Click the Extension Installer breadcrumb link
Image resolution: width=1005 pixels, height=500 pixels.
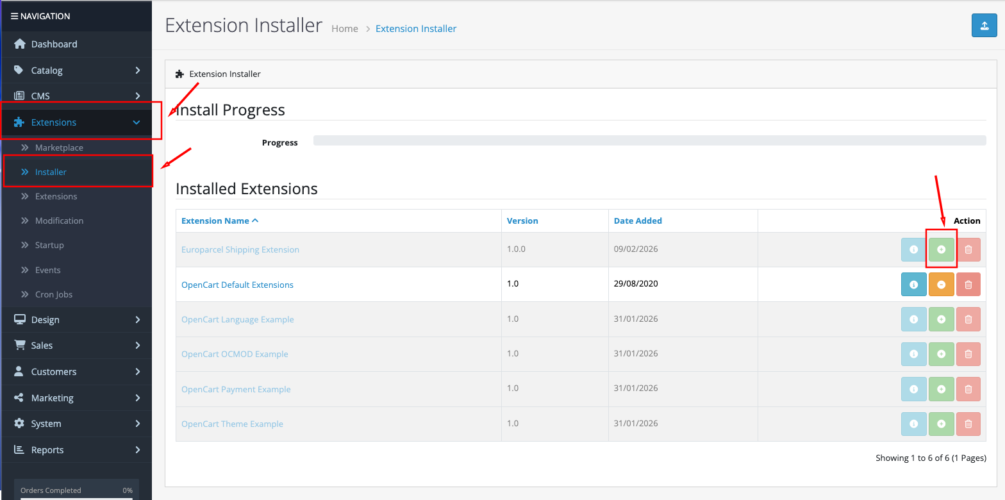[x=416, y=28]
